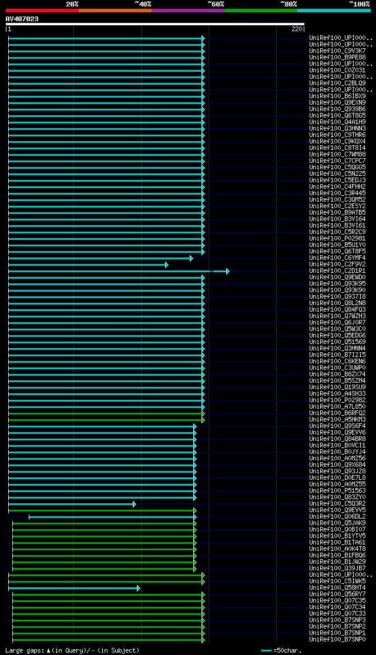376x655 pixels.
Task: Open the UniRef100_C9V3K7 hit label
Action: (337, 51)
